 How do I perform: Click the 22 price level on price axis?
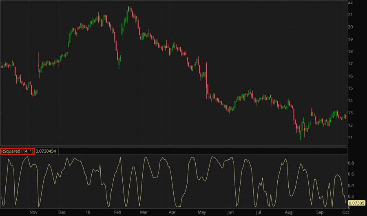coord(351,2)
